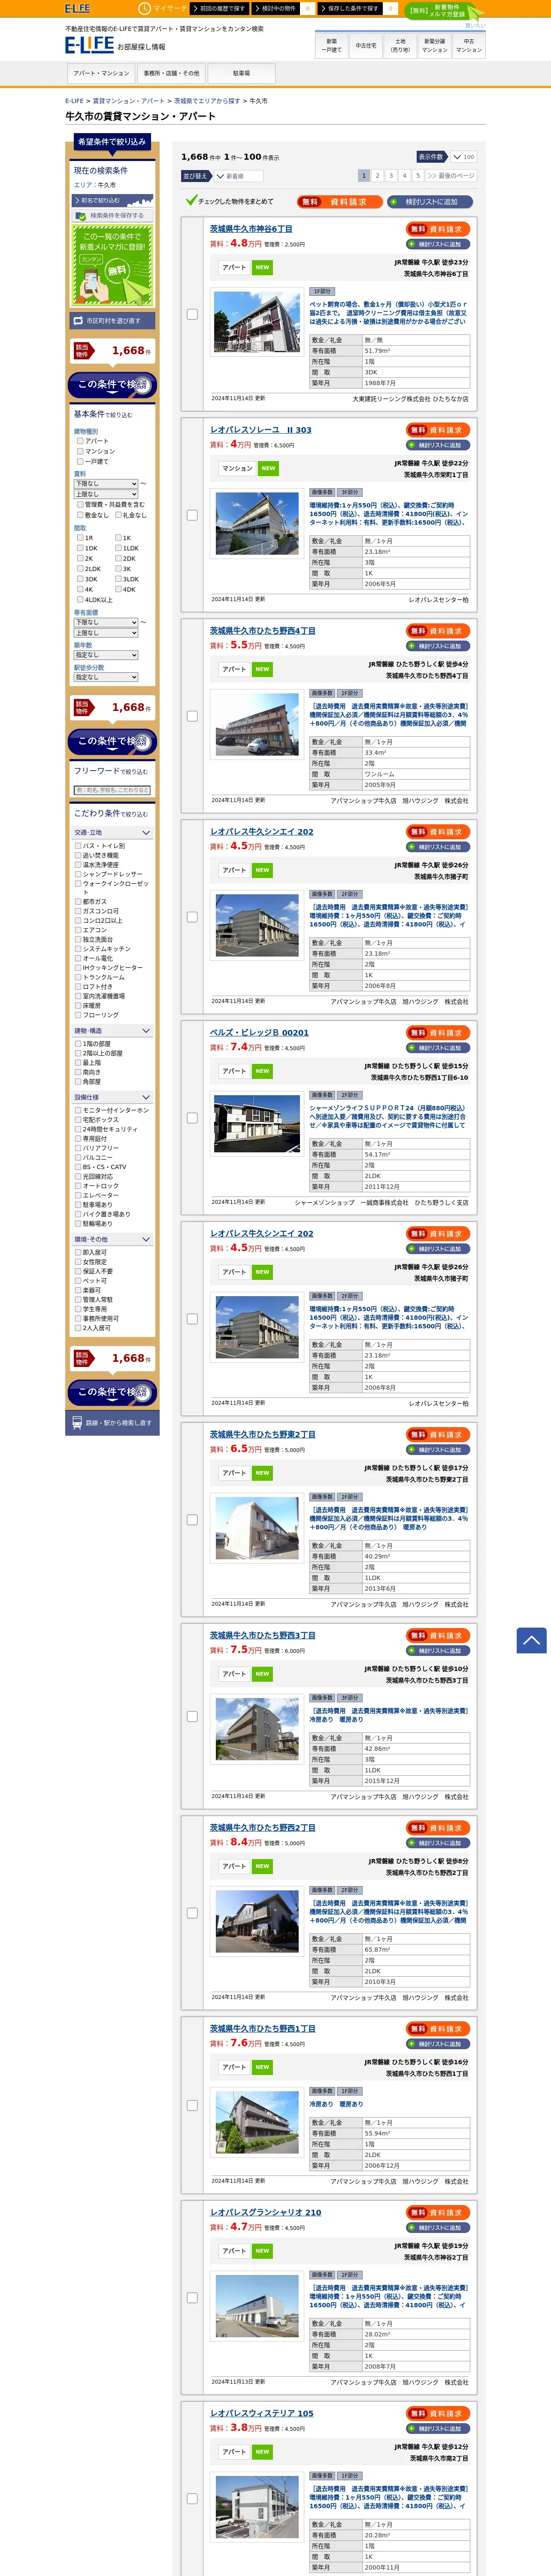
Task: Collapse the 交通・立地 section
Action: tap(112, 832)
